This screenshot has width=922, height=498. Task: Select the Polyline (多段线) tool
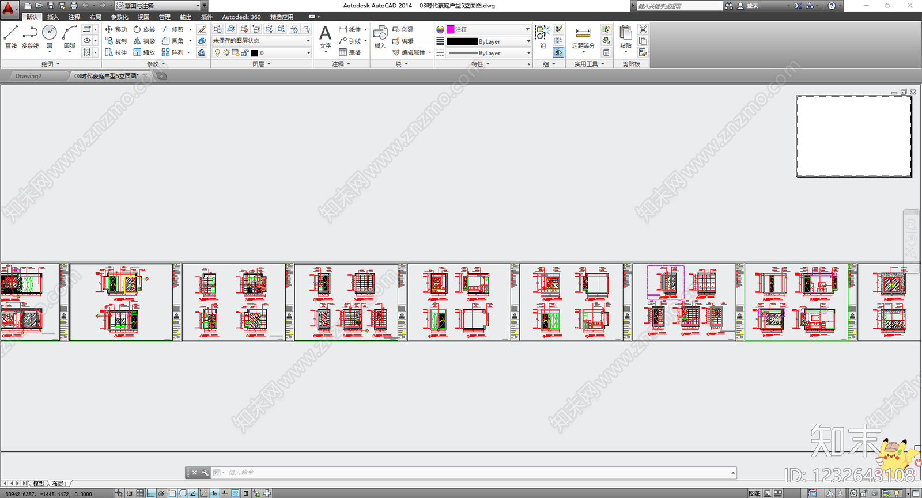coord(30,37)
